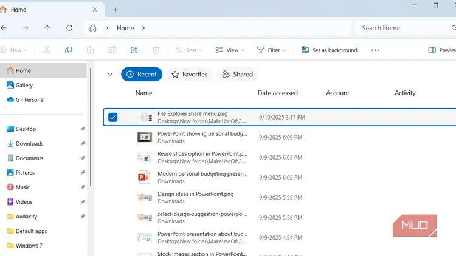Open the New dropdown menu
The width and height of the screenshot is (456, 256).
tap(14, 50)
